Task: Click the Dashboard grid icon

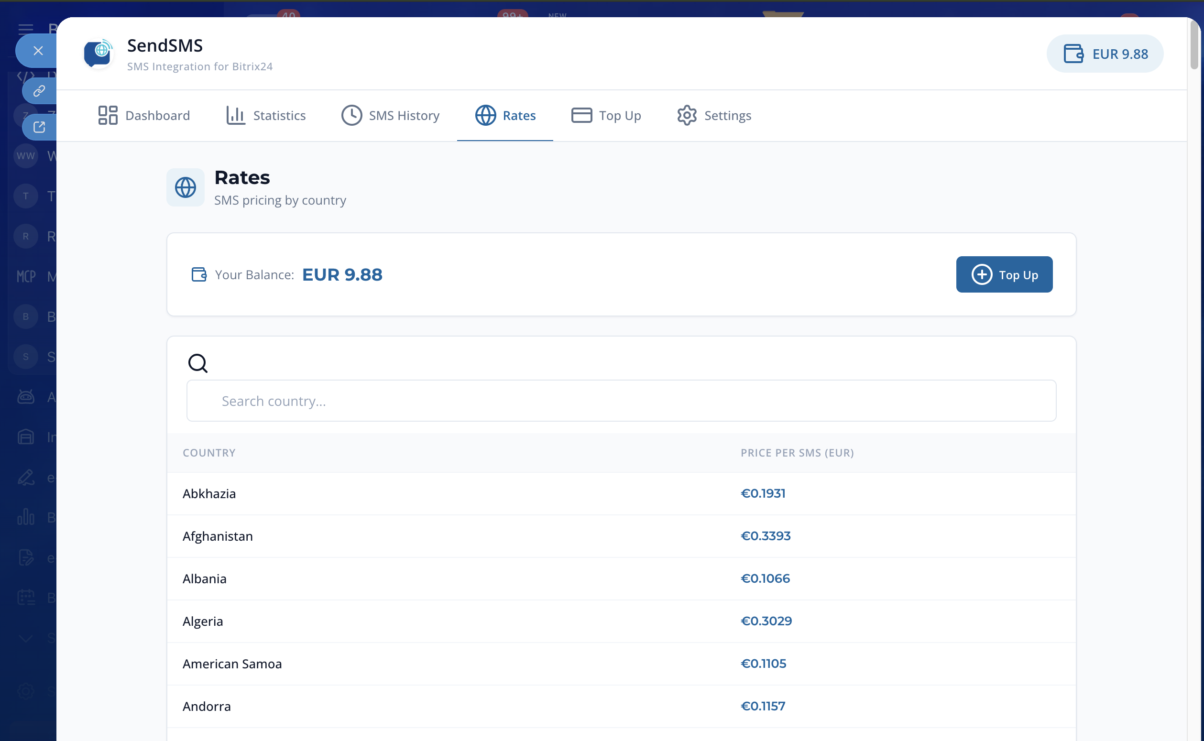Action: pos(107,115)
